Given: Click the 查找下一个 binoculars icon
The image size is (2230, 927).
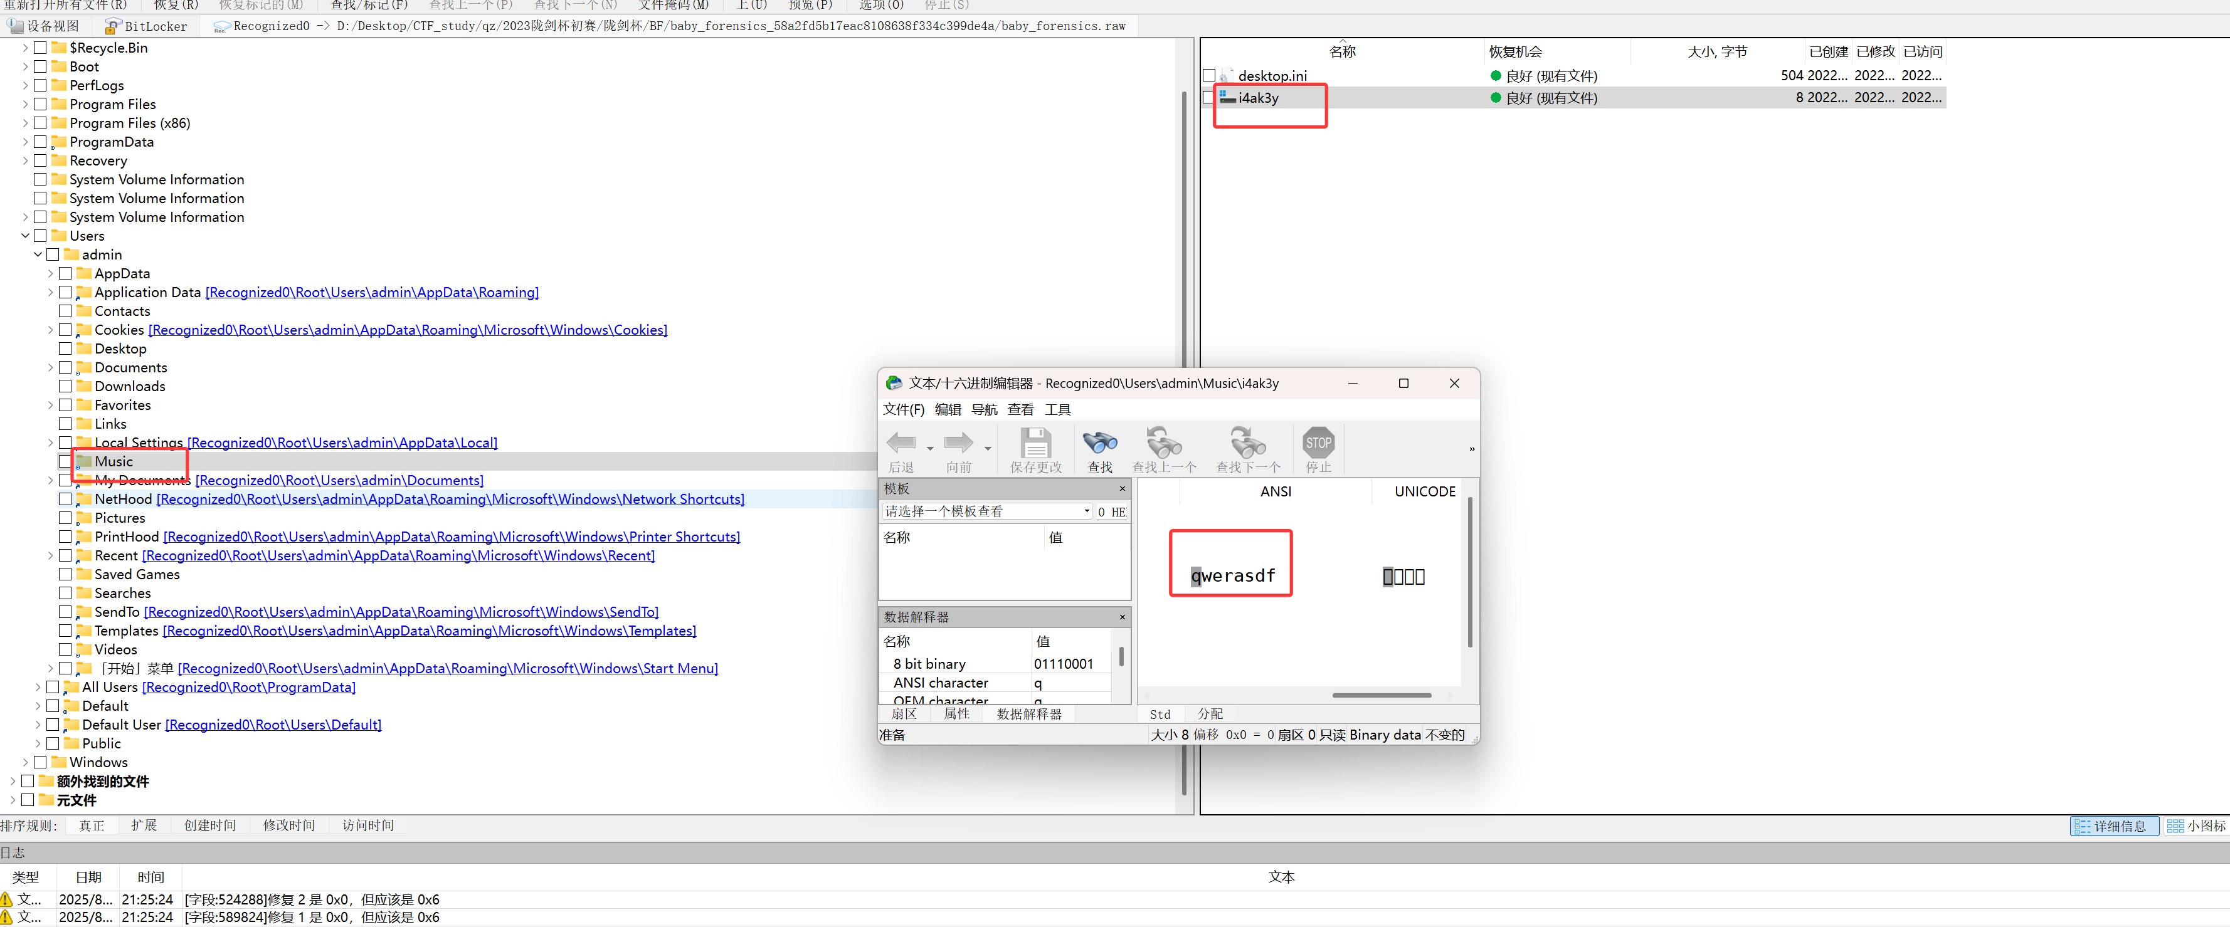Looking at the screenshot, I should coord(1247,443).
